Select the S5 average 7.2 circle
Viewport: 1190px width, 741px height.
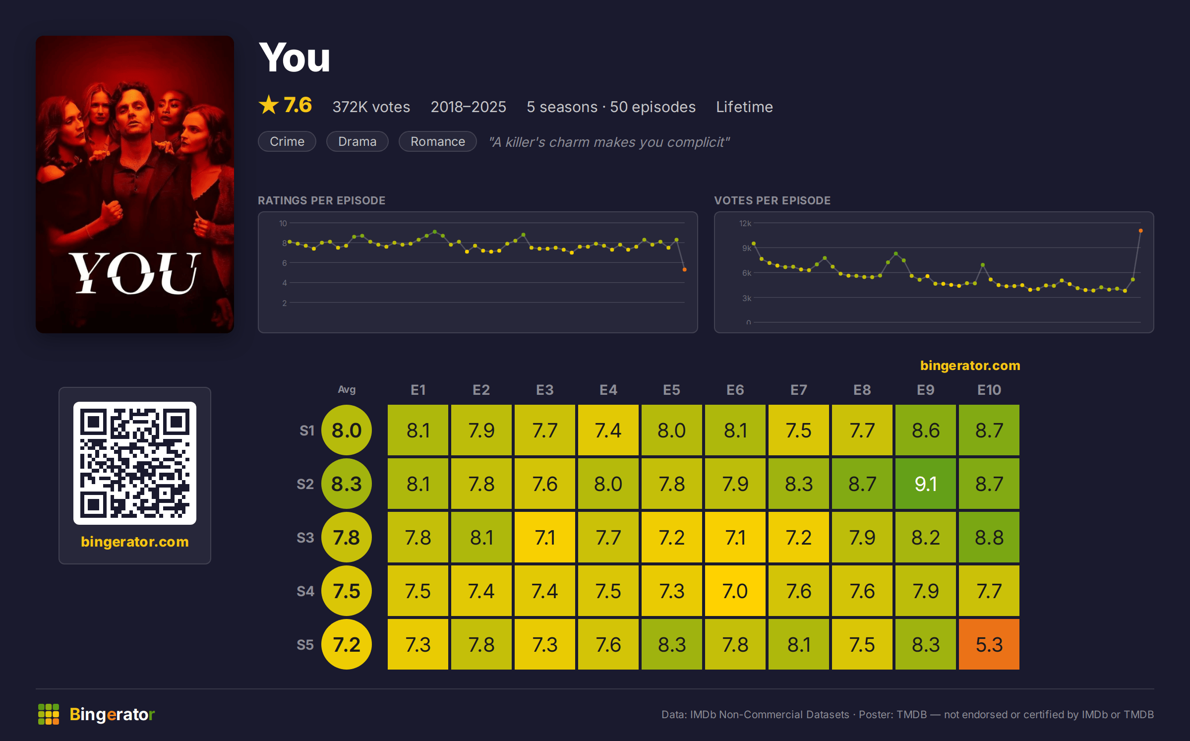coord(347,644)
